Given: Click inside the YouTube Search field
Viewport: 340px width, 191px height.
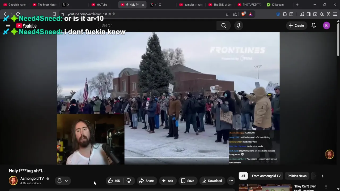Looking at the screenshot, I should 158,25.
